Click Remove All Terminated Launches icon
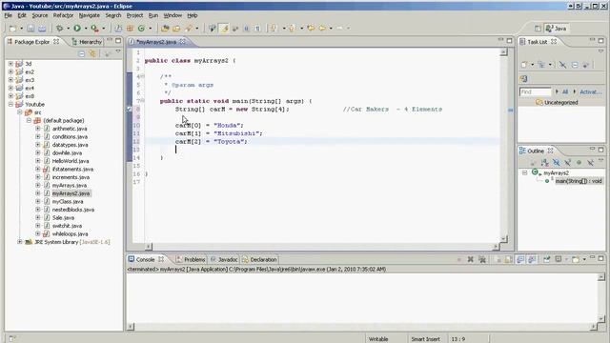The width and height of the screenshot is (610, 343). pos(482,259)
